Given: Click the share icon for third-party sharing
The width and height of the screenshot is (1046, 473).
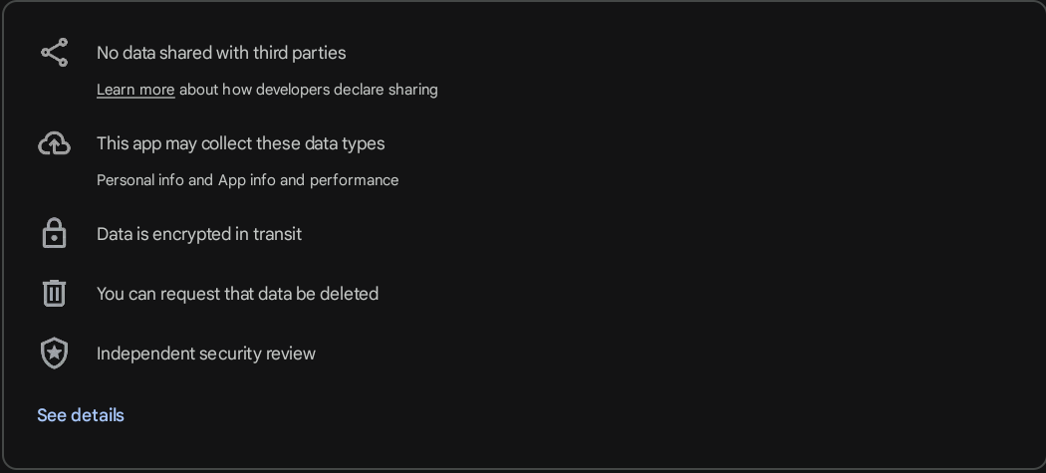Looking at the screenshot, I should pyautogui.click(x=54, y=53).
